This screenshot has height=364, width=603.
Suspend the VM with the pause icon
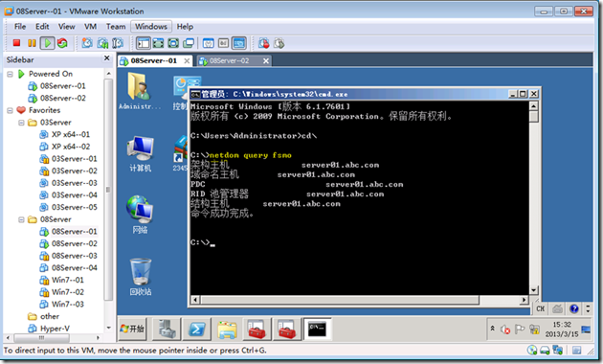[x=32, y=43]
